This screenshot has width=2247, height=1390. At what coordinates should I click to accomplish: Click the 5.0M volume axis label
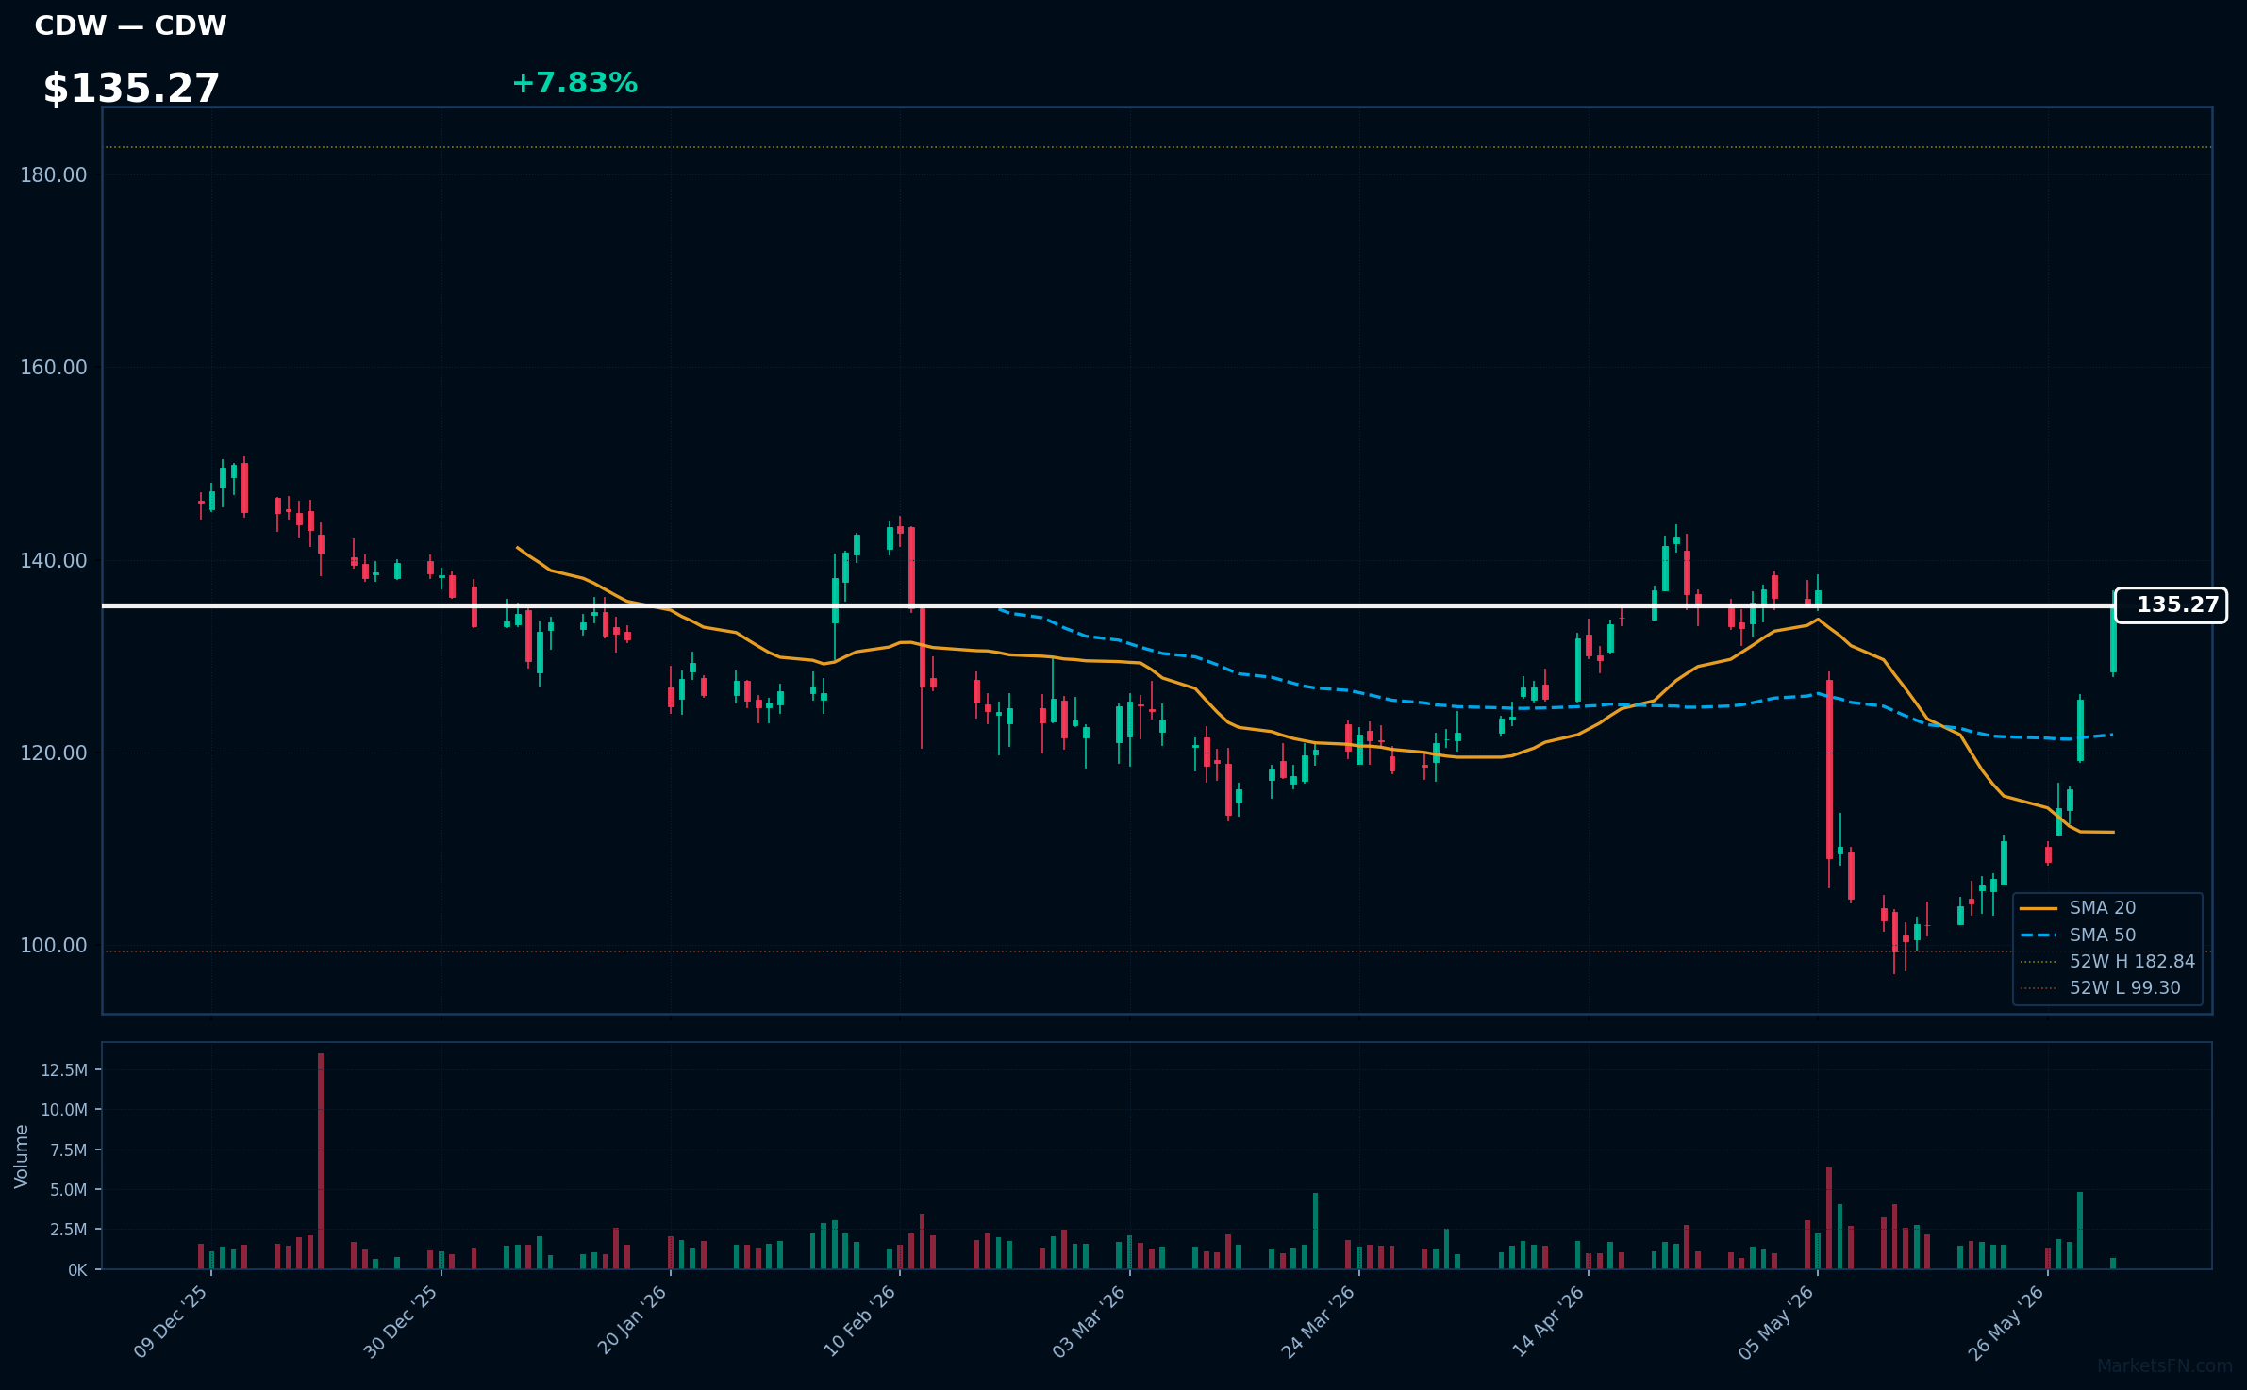tap(69, 1190)
